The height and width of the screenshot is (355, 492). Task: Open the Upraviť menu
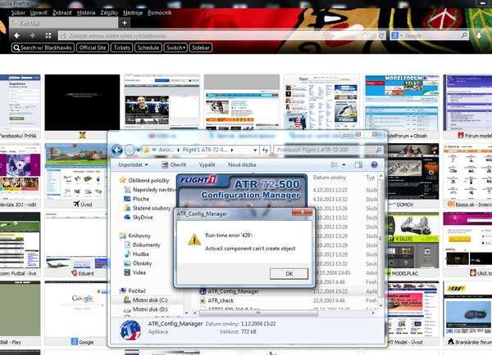(x=39, y=13)
